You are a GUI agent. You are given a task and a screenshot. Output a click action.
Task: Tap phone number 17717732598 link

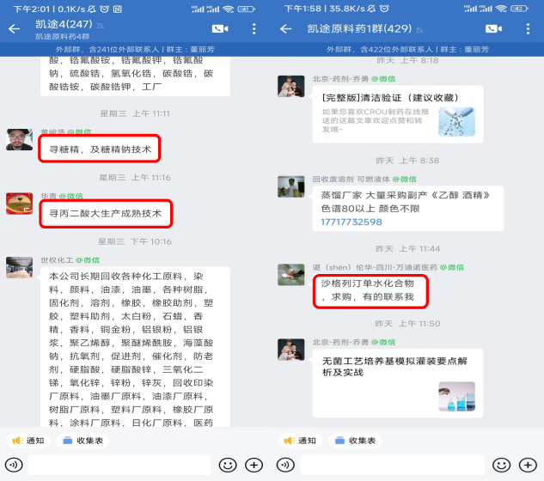[x=351, y=222]
